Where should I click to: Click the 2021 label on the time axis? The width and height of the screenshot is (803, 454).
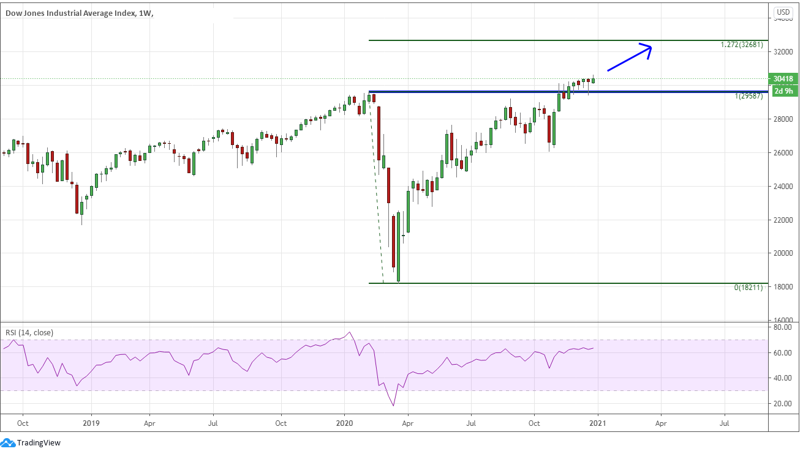pos(597,423)
